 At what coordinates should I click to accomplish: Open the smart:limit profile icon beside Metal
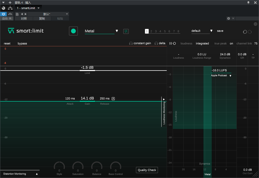click(126, 31)
